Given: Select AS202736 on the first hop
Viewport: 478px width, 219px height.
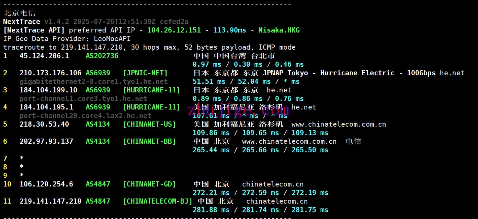Looking at the screenshot, I should (x=102, y=55).
